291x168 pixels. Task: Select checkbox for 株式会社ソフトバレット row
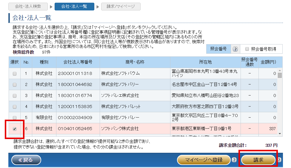pyautogui.click(x=15, y=107)
